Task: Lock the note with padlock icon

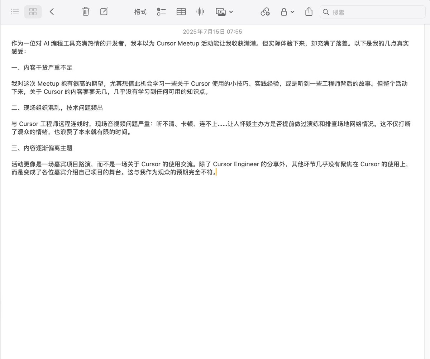Action: click(284, 12)
